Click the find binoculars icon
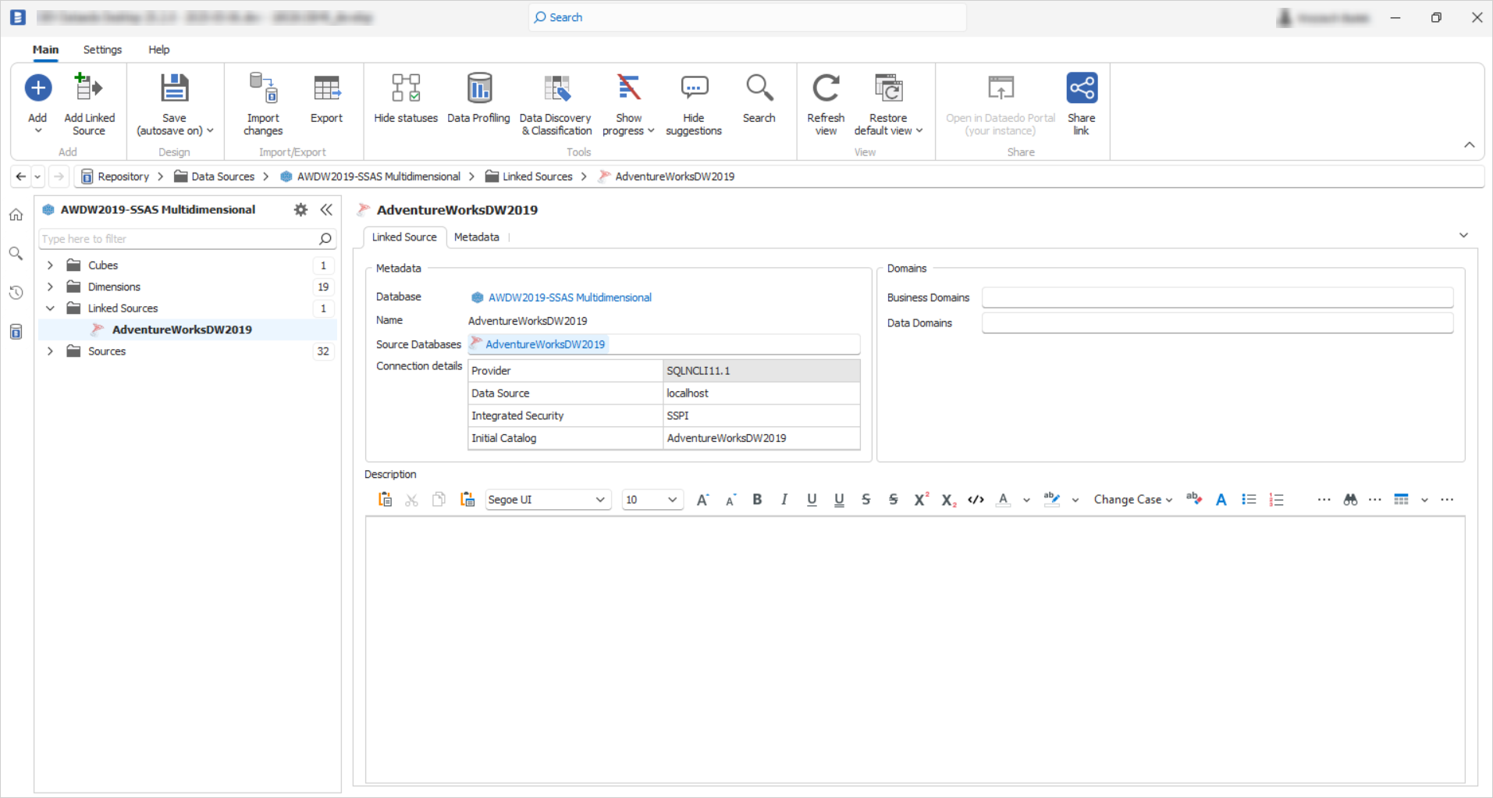The image size is (1493, 798). coord(1350,500)
